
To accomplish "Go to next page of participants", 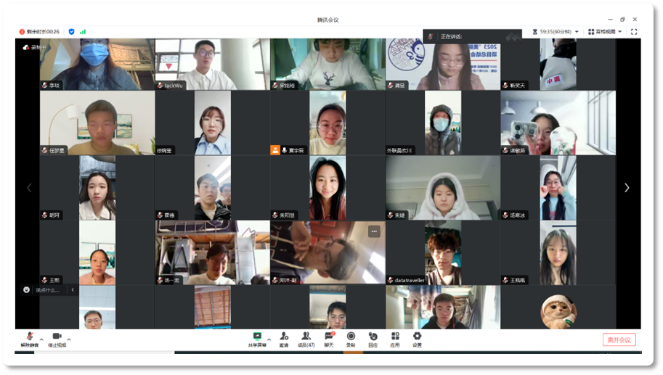I will coord(627,188).
